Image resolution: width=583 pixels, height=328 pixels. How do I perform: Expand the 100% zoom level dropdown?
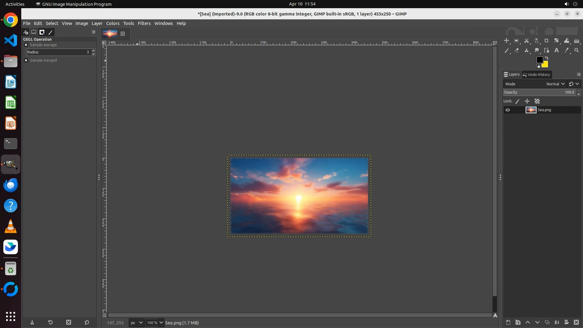click(x=161, y=323)
